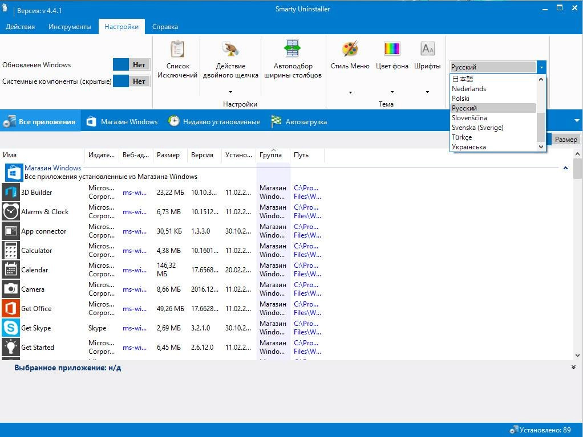Screen dimensions: 583x437
Task: Click the language list scroll down arrow
Action: click(541, 147)
